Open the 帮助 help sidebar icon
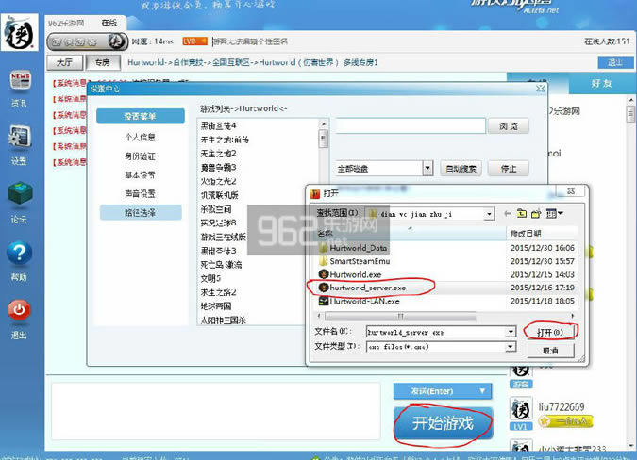The width and height of the screenshot is (637, 460). 19,255
